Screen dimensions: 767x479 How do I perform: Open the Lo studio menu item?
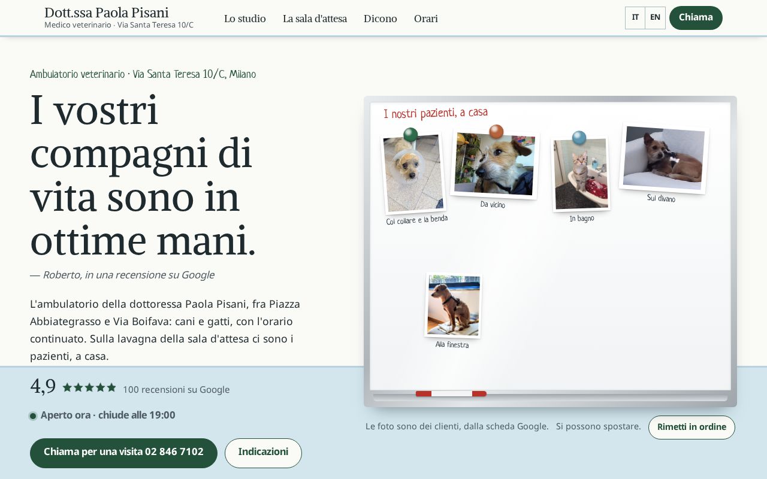point(245,19)
